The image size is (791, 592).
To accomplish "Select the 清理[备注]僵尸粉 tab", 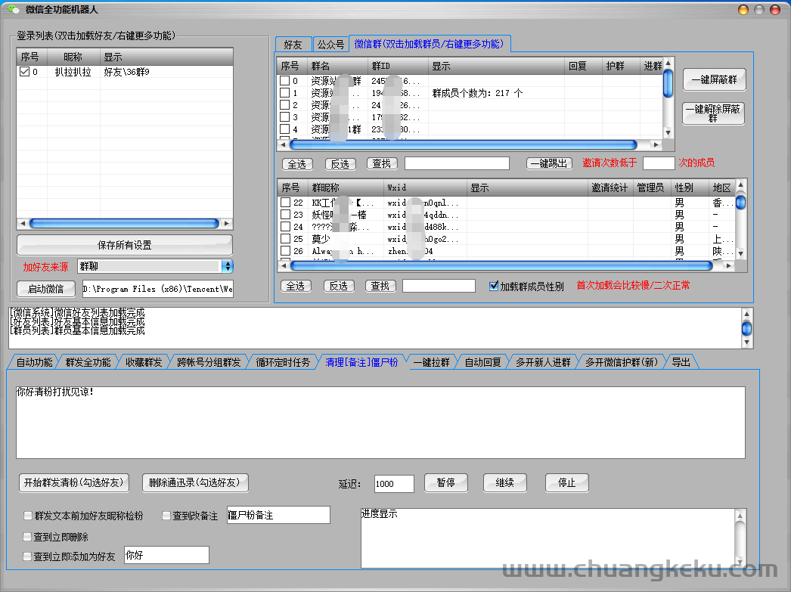I will [361, 362].
